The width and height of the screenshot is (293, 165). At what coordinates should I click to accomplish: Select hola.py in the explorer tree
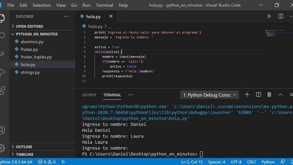(43, 65)
